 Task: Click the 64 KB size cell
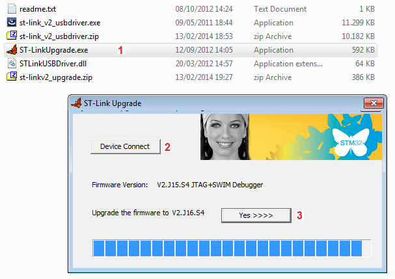click(x=365, y=64)
